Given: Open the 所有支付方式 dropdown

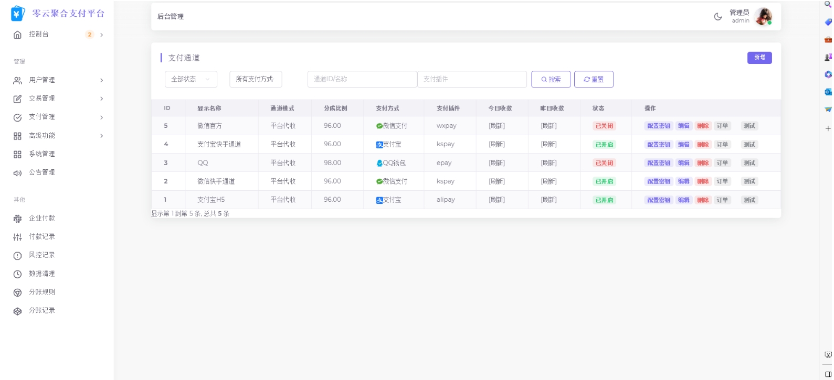Looking at the screenshot, I should click(255, 79).
